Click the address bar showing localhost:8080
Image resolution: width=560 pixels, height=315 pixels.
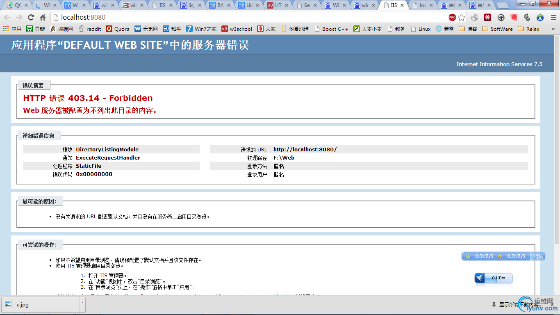pos(164,18)
